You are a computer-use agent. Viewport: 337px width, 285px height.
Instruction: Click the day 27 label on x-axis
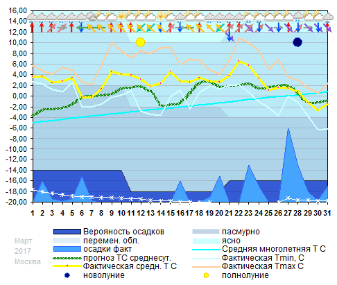[x=288, y=213]
